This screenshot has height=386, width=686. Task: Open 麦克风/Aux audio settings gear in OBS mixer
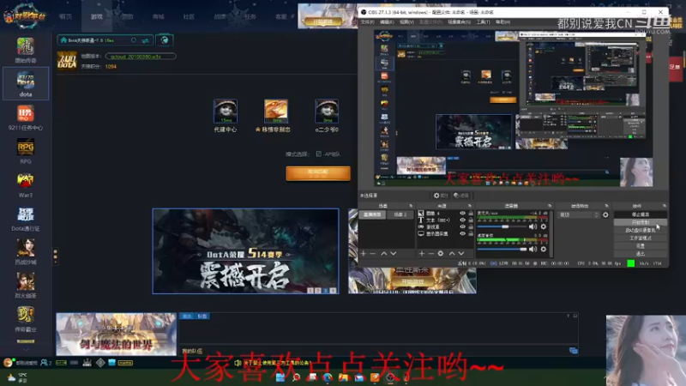pos(544,226)
